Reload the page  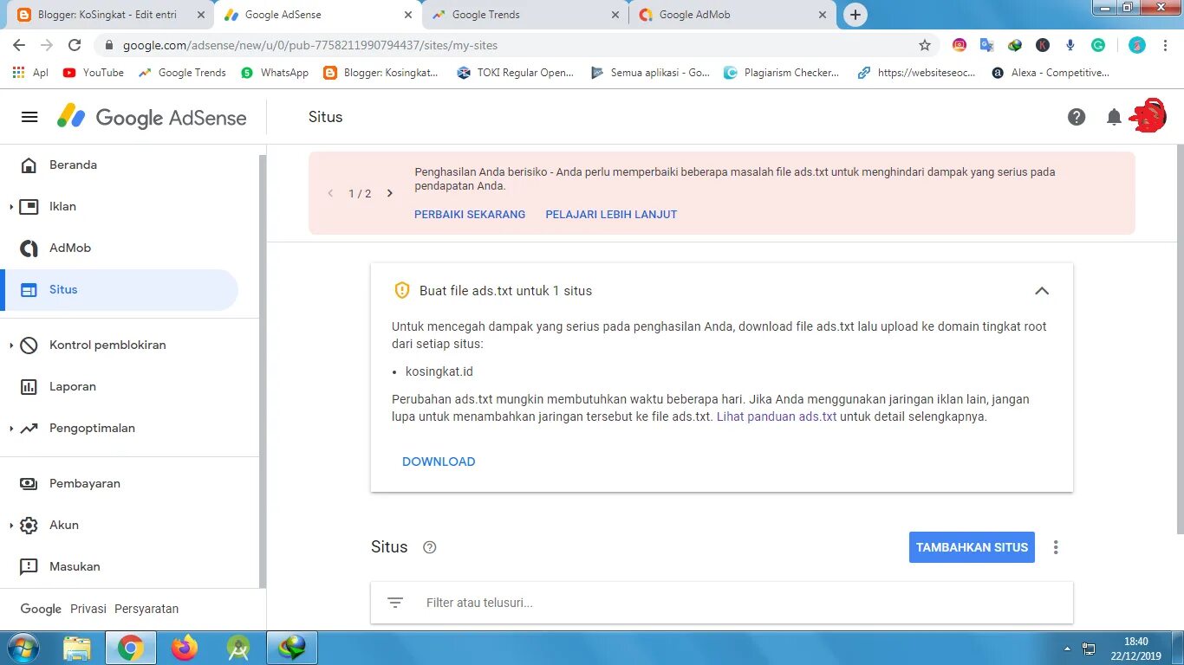pos(75,45)
